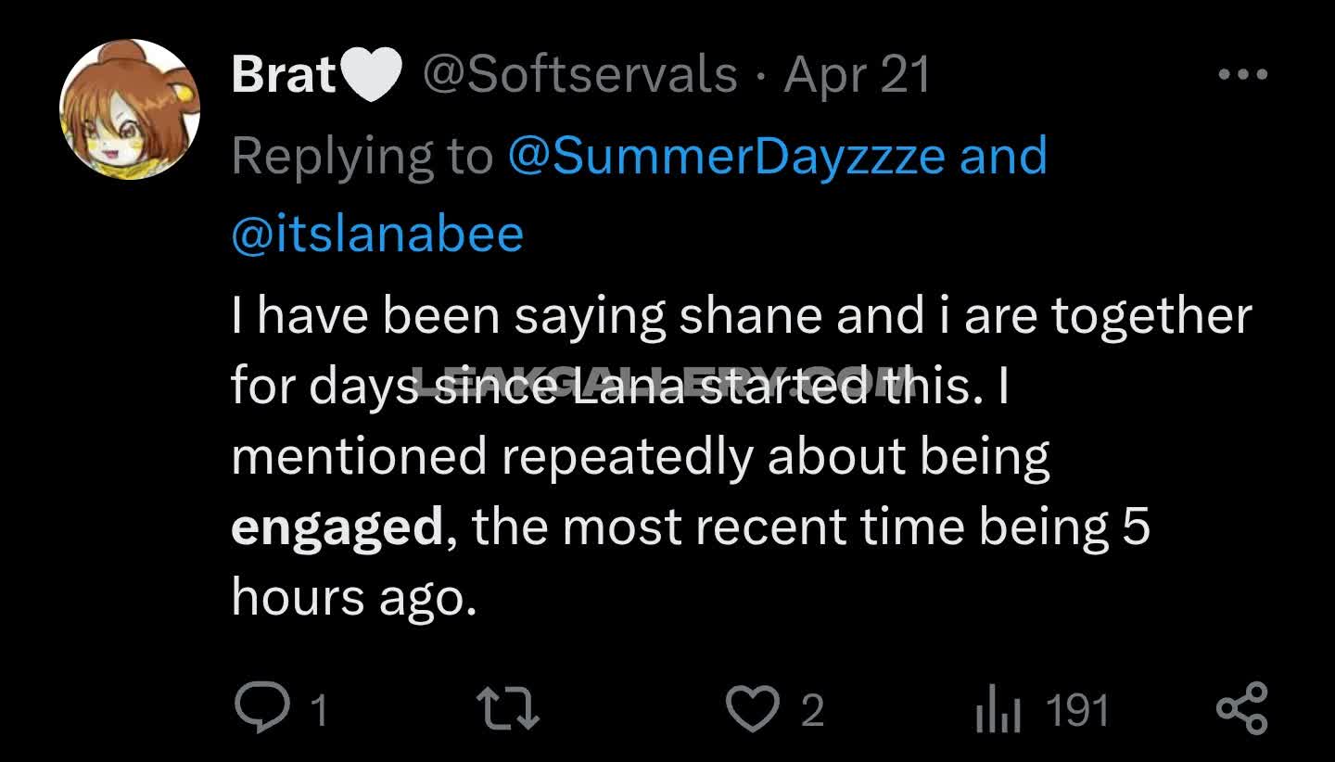Visit the @SummerDayzzze mention
The height and width of the screenshot is (762, 1335).
(x=725, y=156)
